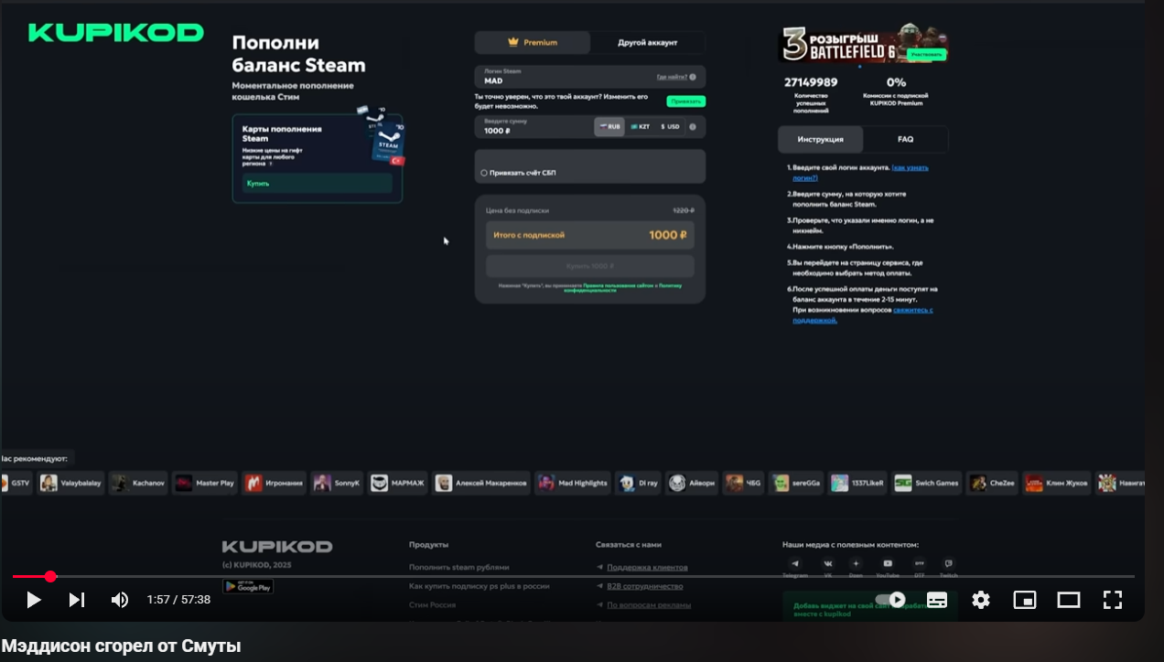Click Пополнить steam рублями footer link
Screen dimensions: 1164x662
point(459,567)
